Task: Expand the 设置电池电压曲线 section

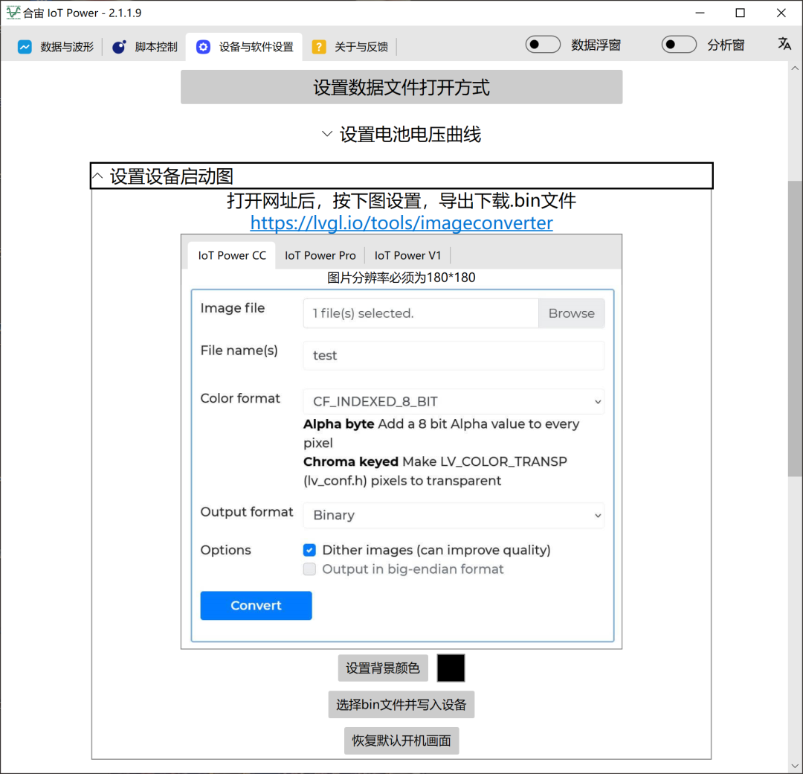Action: pyautogui.click(x=401, y=134)
